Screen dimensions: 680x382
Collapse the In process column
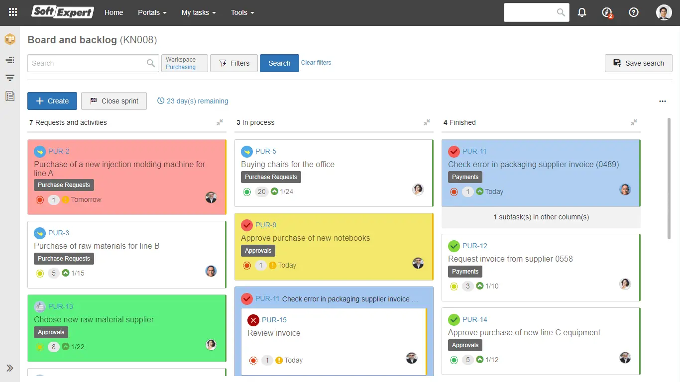click(427, 122)
